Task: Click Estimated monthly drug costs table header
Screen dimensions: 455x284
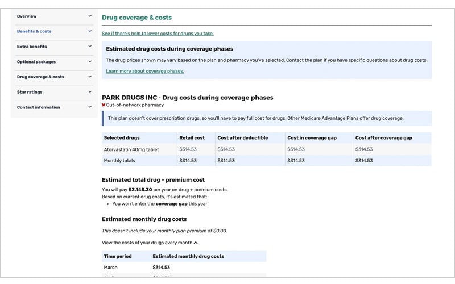Action: pyautogui.click(x=188, y=256)
